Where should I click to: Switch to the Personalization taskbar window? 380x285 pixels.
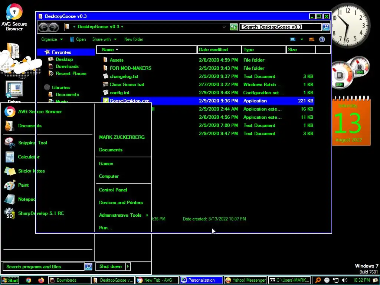click(x=201, y=280)
